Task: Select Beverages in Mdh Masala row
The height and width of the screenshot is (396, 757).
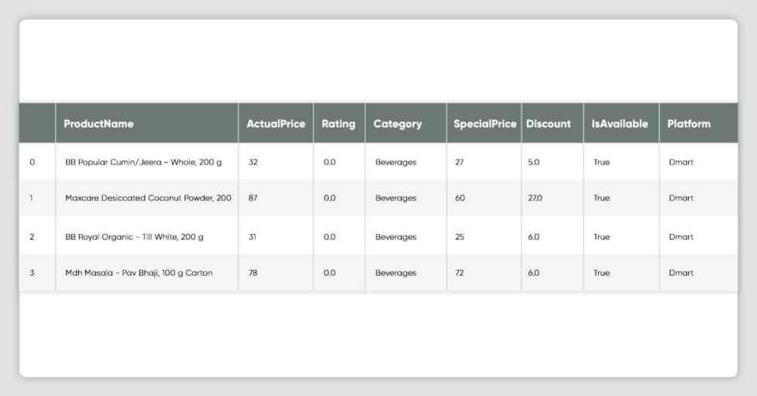Action: point(395,272)
